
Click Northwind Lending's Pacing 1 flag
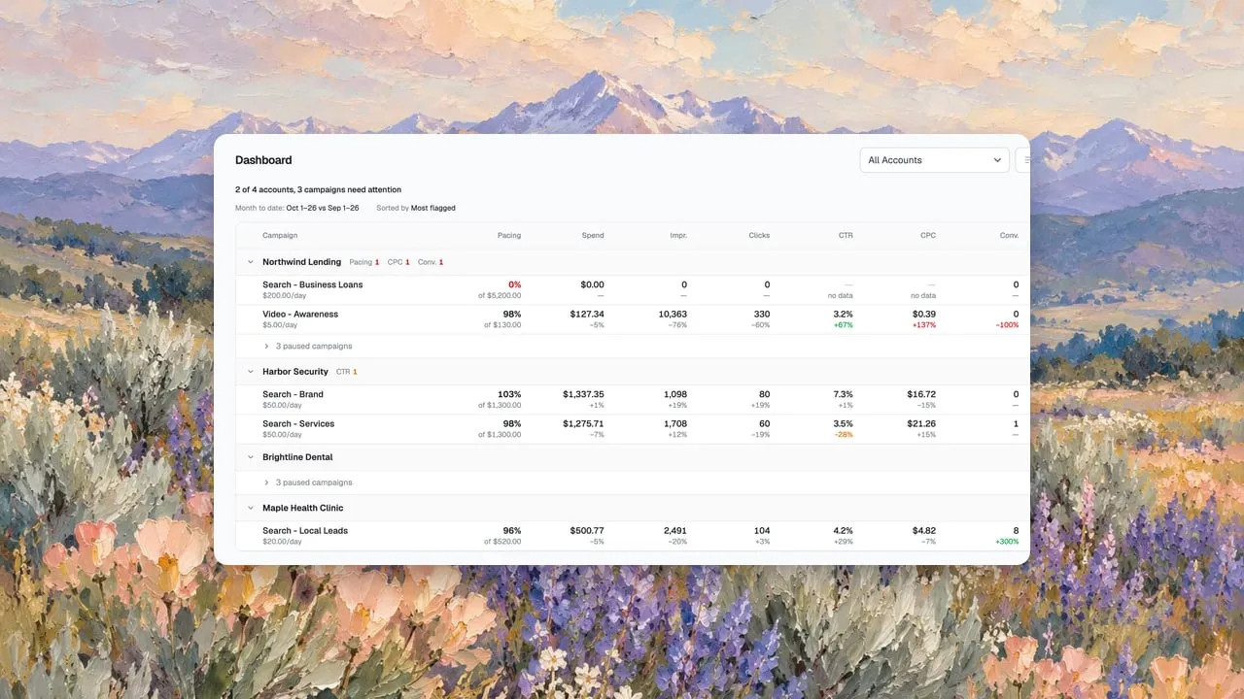pos(364,262)
